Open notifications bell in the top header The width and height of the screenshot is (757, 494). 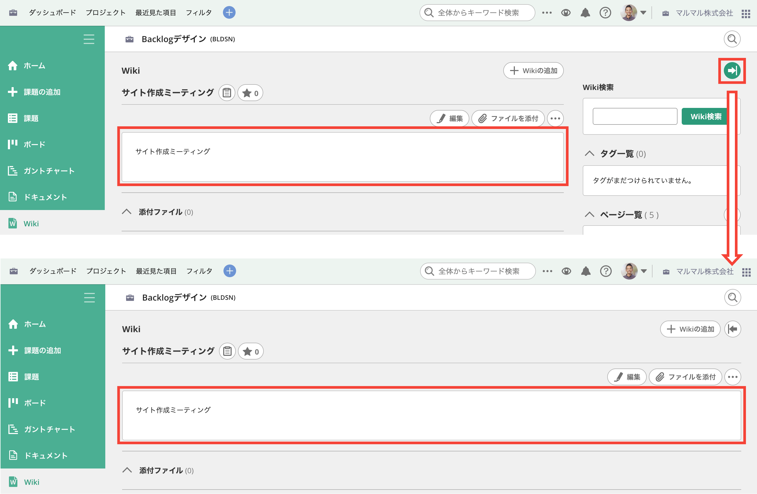585,13
